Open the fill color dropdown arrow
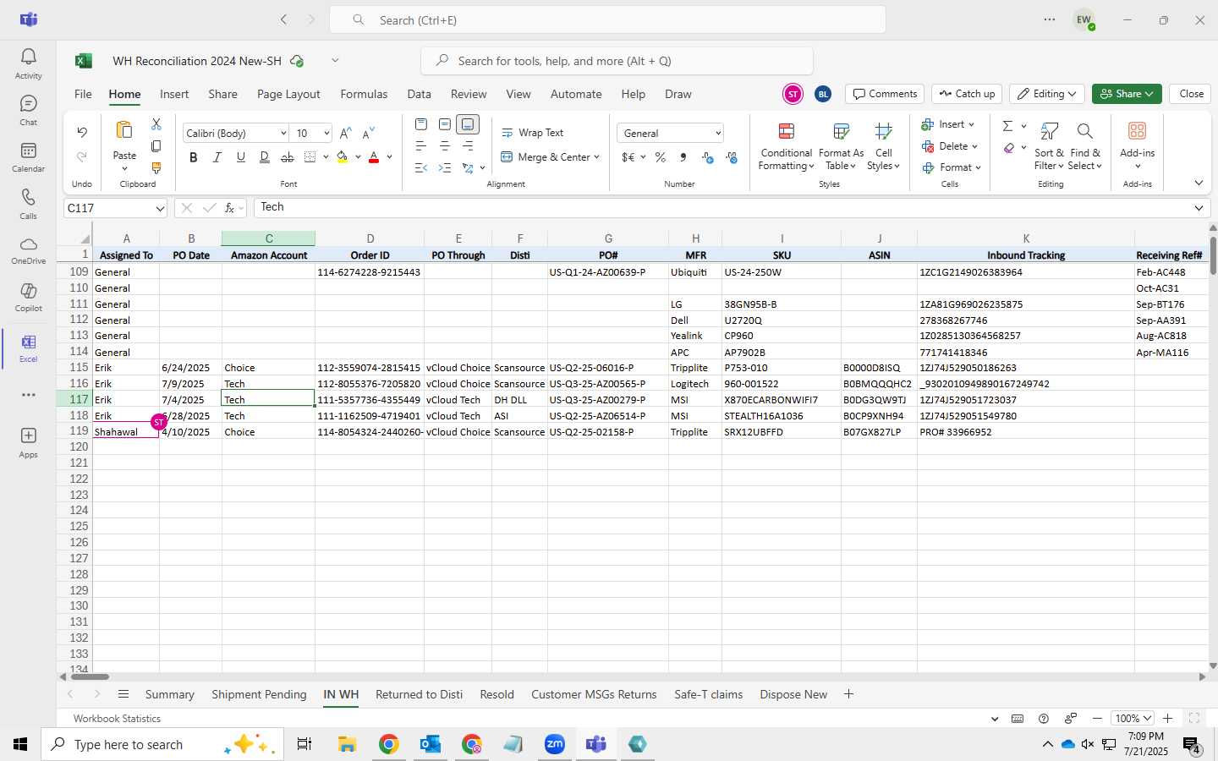1218x761 pixels. tap(358, 157)
